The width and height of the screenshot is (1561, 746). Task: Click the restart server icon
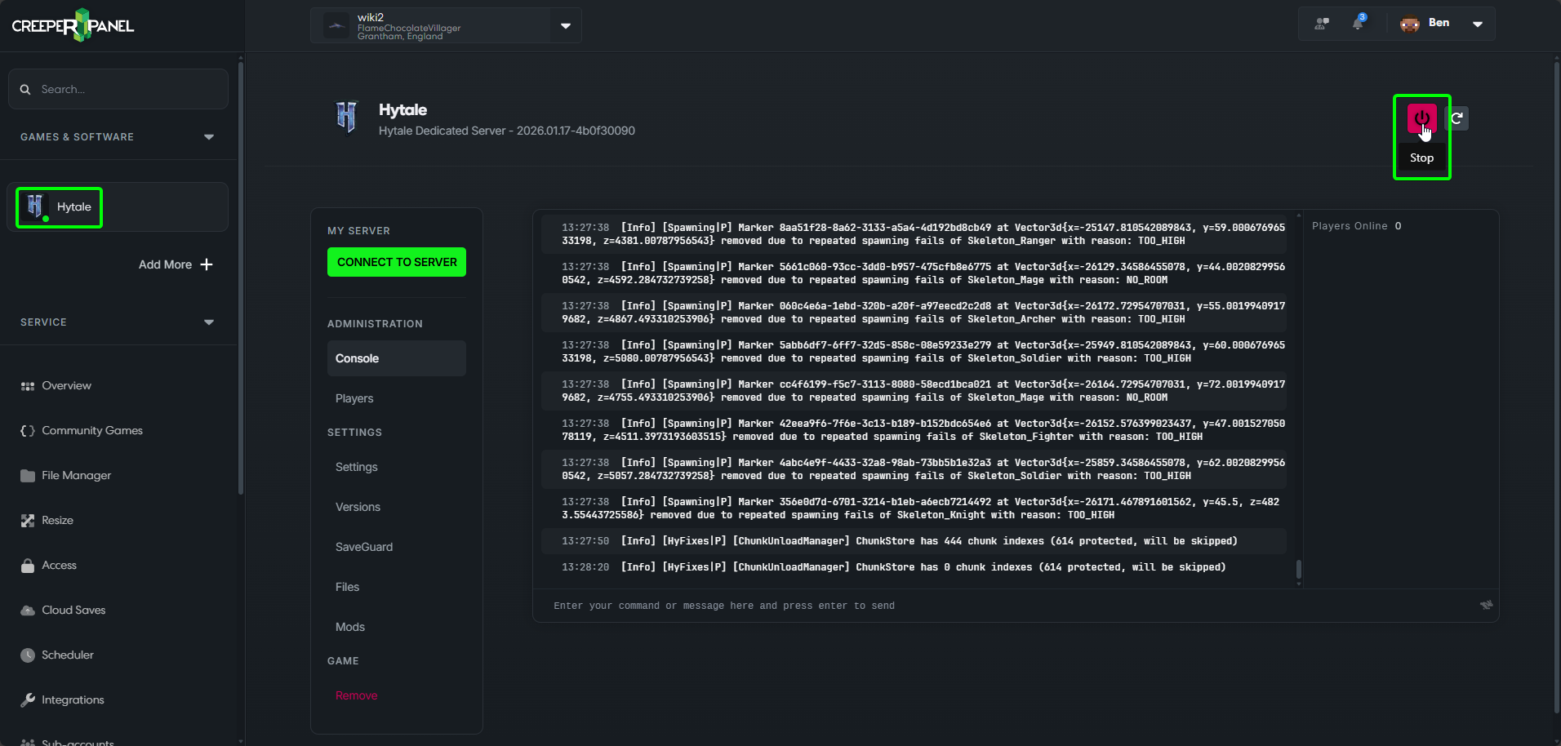click(1457, 118)
